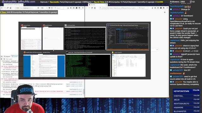Viewport: 202px width, 113px height.
Task: Follow HEYIMTONYSTARK in follower list
Action: pyautogui.click(x=196, y=90)
